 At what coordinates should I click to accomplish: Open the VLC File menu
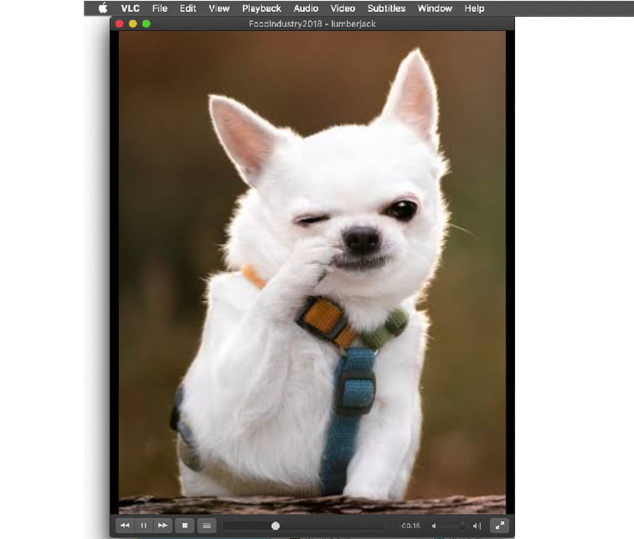click(159, 9)
